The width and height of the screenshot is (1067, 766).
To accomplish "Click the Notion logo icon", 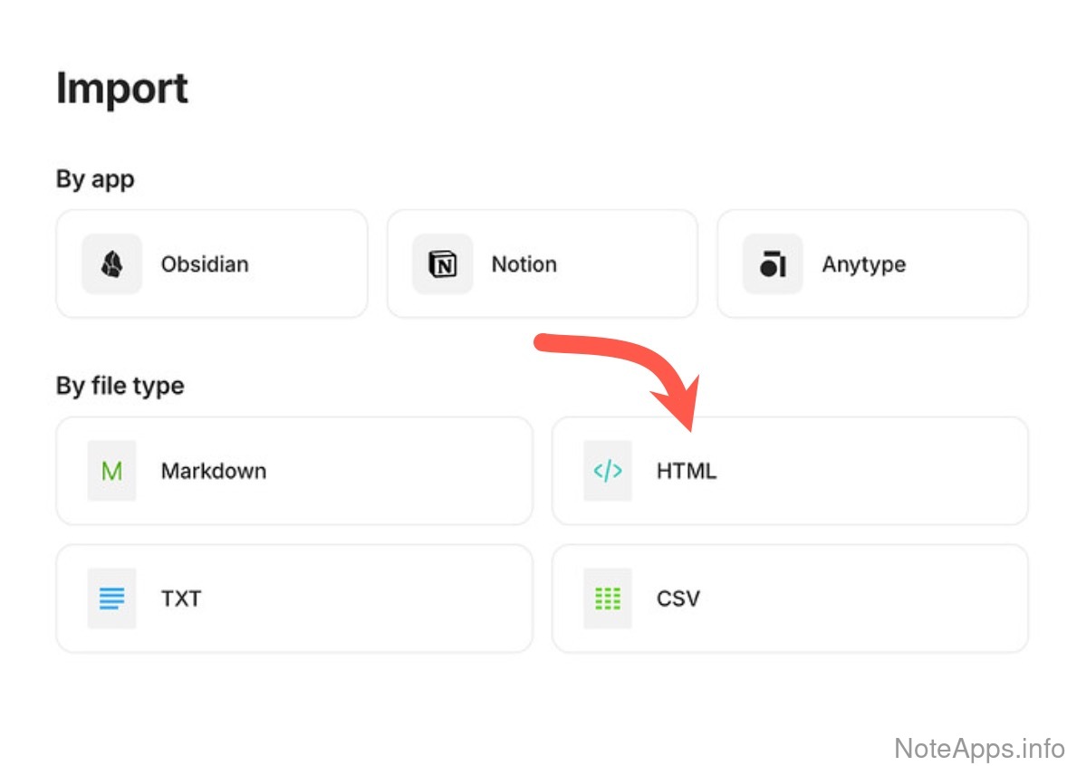I will [442, 264].
